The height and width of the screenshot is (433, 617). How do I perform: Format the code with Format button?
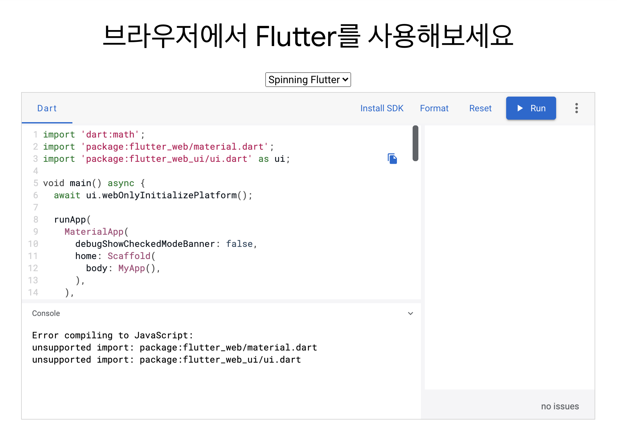(x=434, y=108)
